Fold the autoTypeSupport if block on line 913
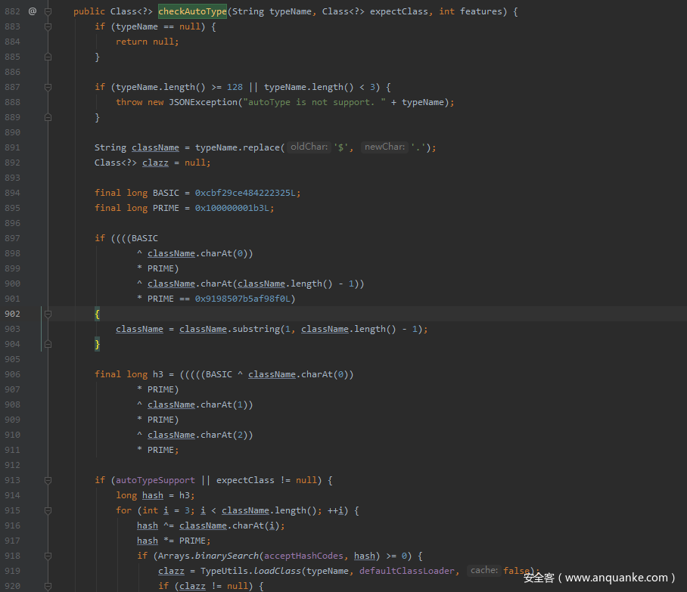This screenshot has width=687, height=592. (48, 480)
